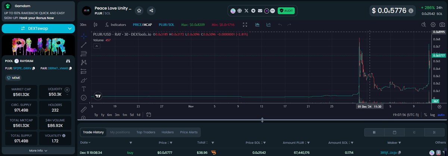
Task: Open candlestick chart style selector
Action: 95,25
